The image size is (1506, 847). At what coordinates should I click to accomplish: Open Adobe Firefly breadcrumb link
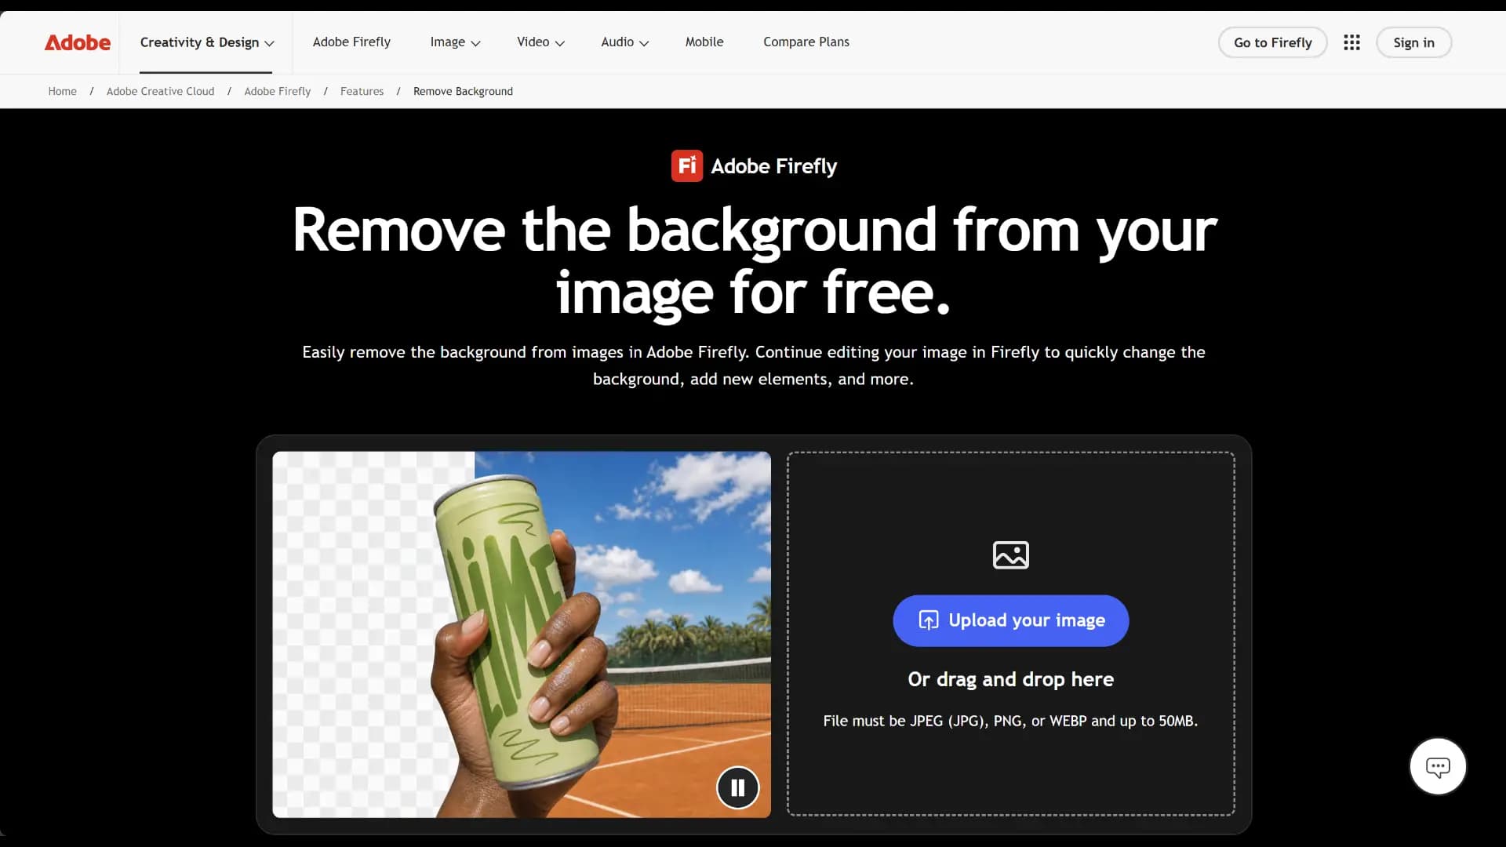pos(277,92)
